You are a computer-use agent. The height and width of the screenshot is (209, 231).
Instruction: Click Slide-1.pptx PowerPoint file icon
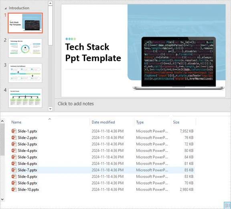pyautogui.click(x=14, y=131)
